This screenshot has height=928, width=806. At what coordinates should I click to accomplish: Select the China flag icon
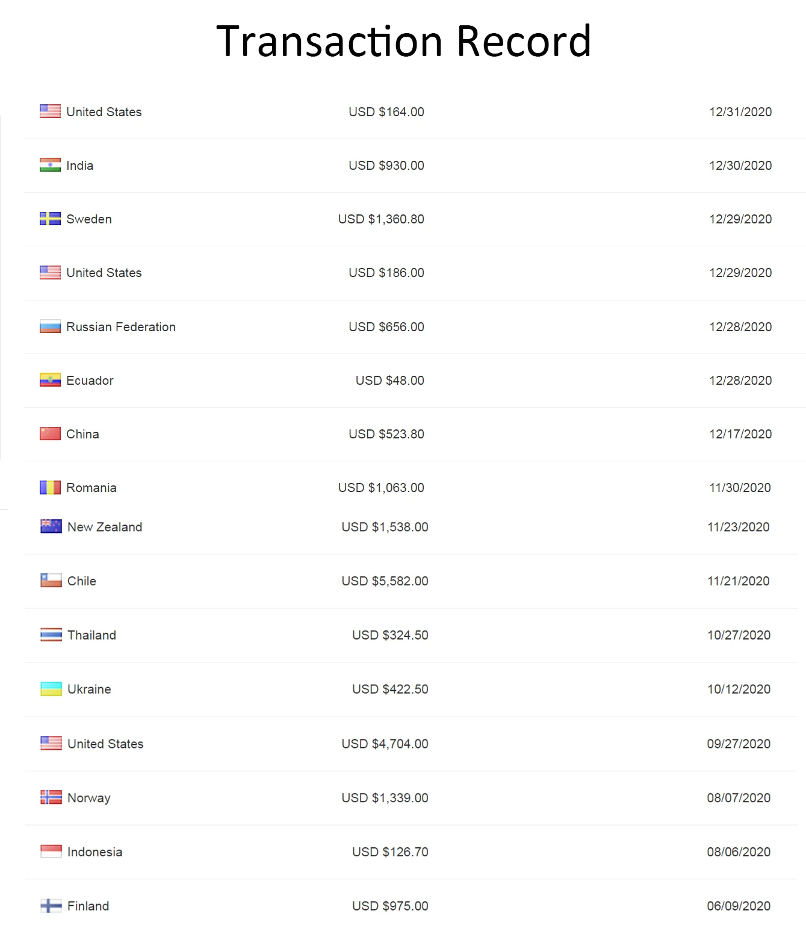coord(50,434)
